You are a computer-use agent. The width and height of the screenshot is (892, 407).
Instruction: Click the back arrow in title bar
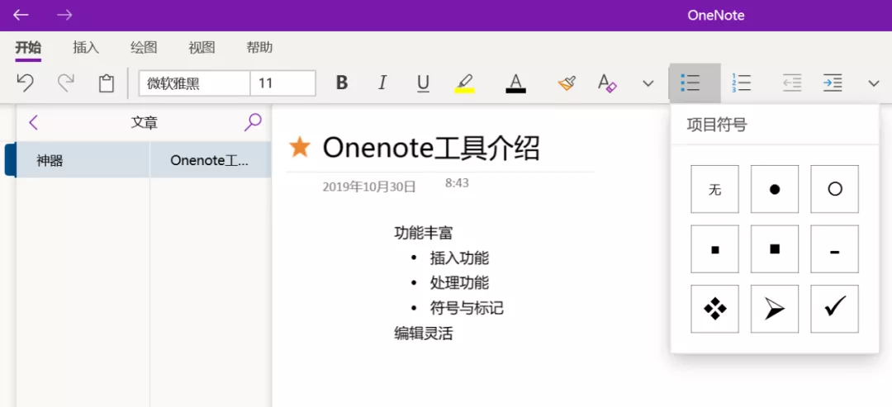point(21,16)
